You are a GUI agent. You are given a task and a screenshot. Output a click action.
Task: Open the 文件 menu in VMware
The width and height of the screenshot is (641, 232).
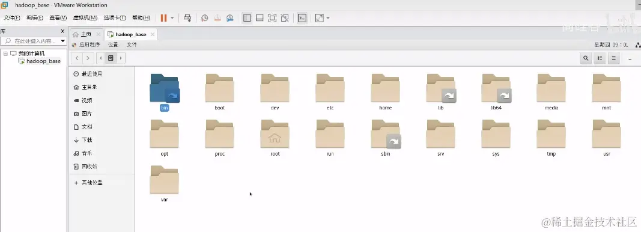(x=12, y=17)
